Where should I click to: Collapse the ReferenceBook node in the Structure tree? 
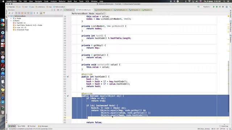coord(9,16)
